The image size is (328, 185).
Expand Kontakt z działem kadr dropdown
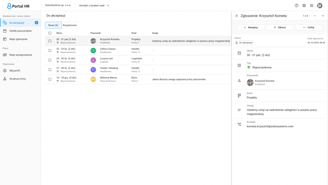[x=94, y=6]
